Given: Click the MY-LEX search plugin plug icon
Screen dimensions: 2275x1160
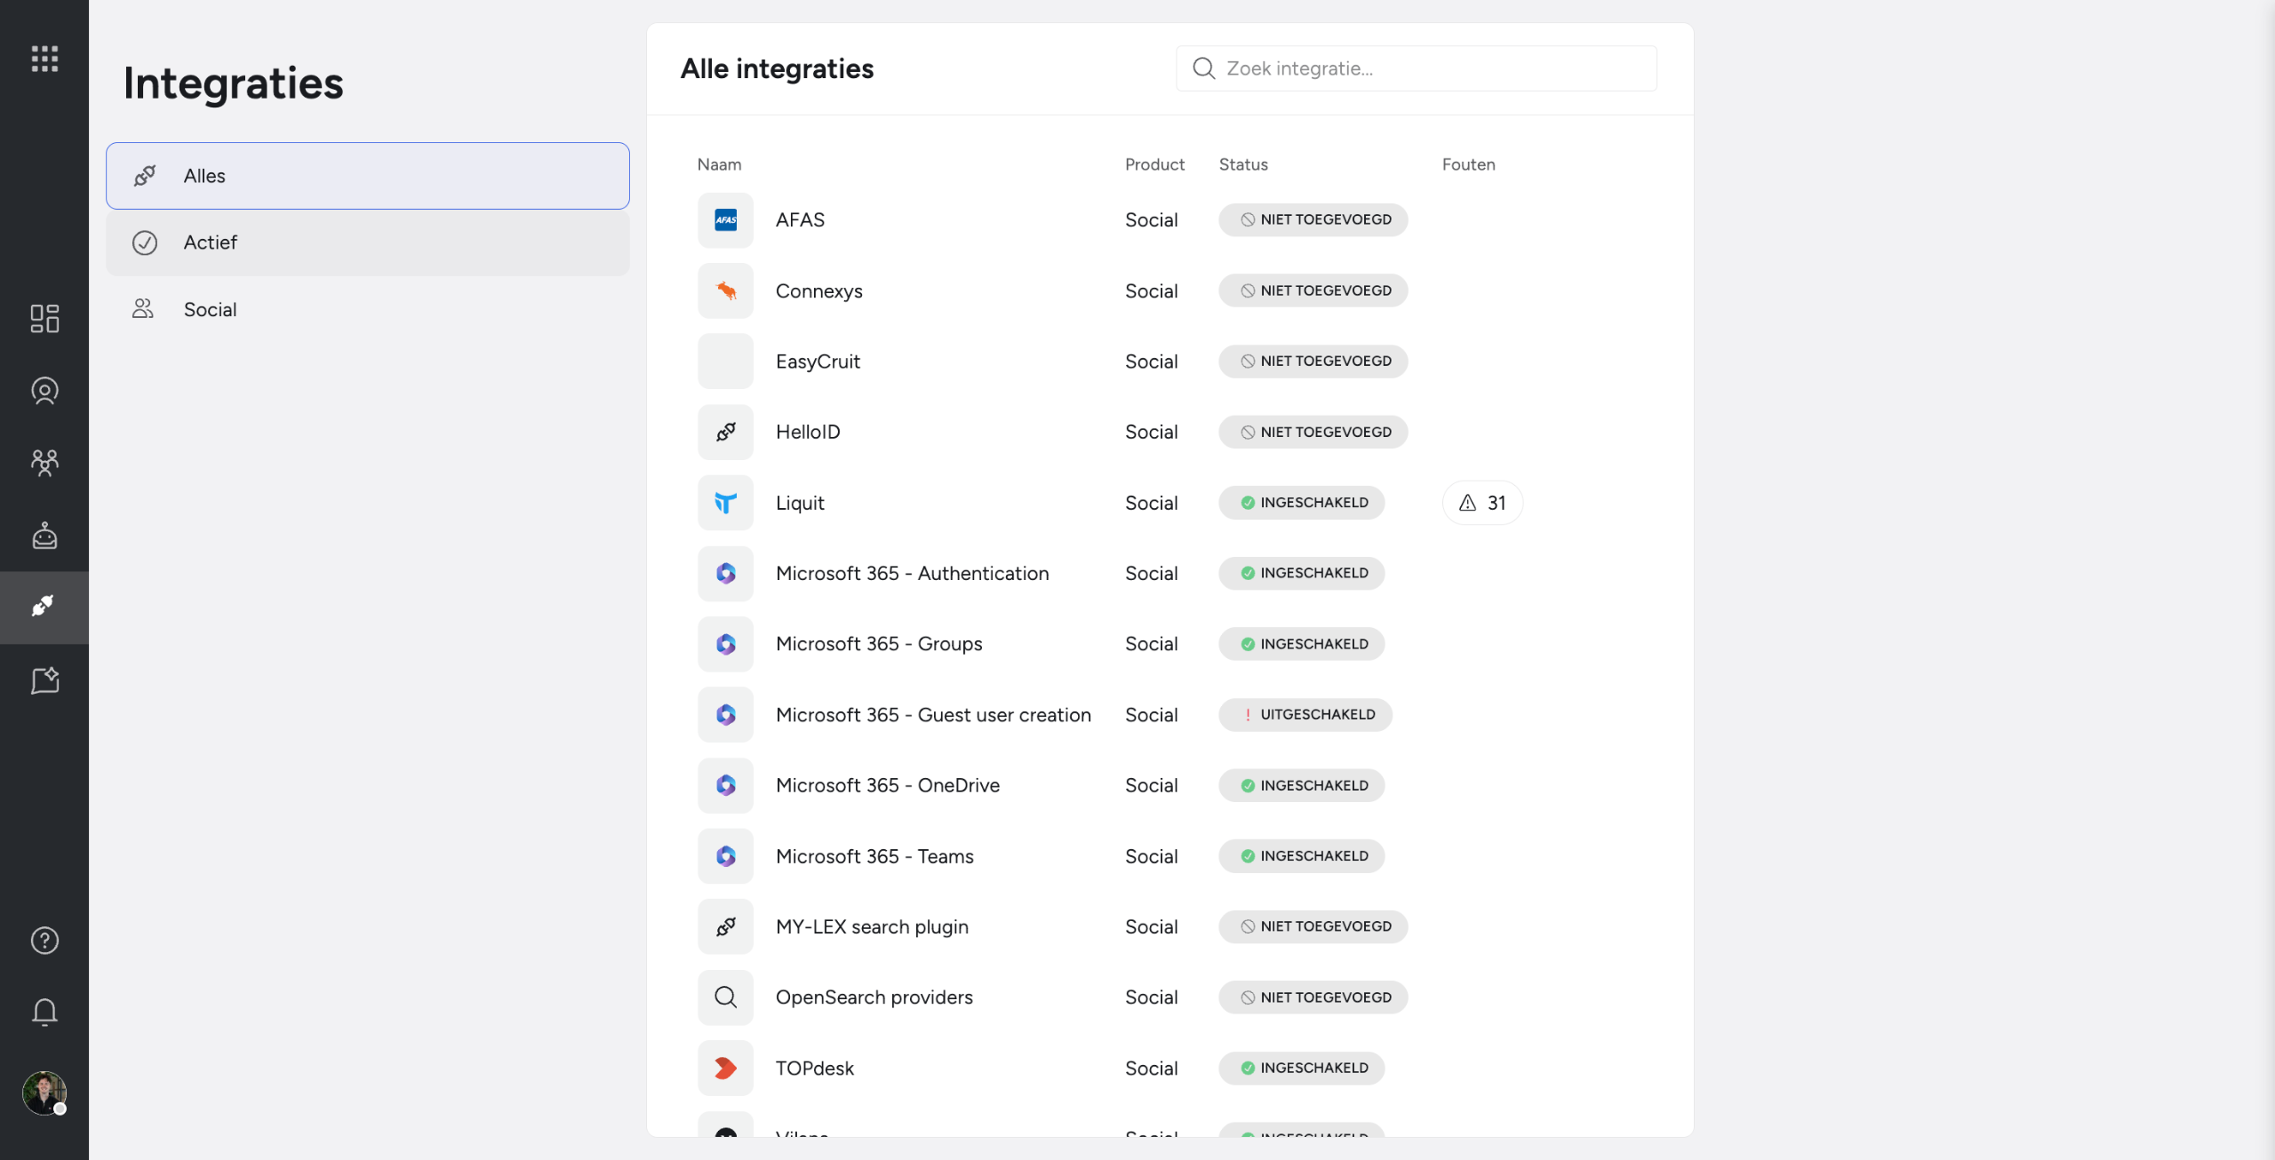Looking at the screenshot, I should pyautogui.click(x=725, y=926).
